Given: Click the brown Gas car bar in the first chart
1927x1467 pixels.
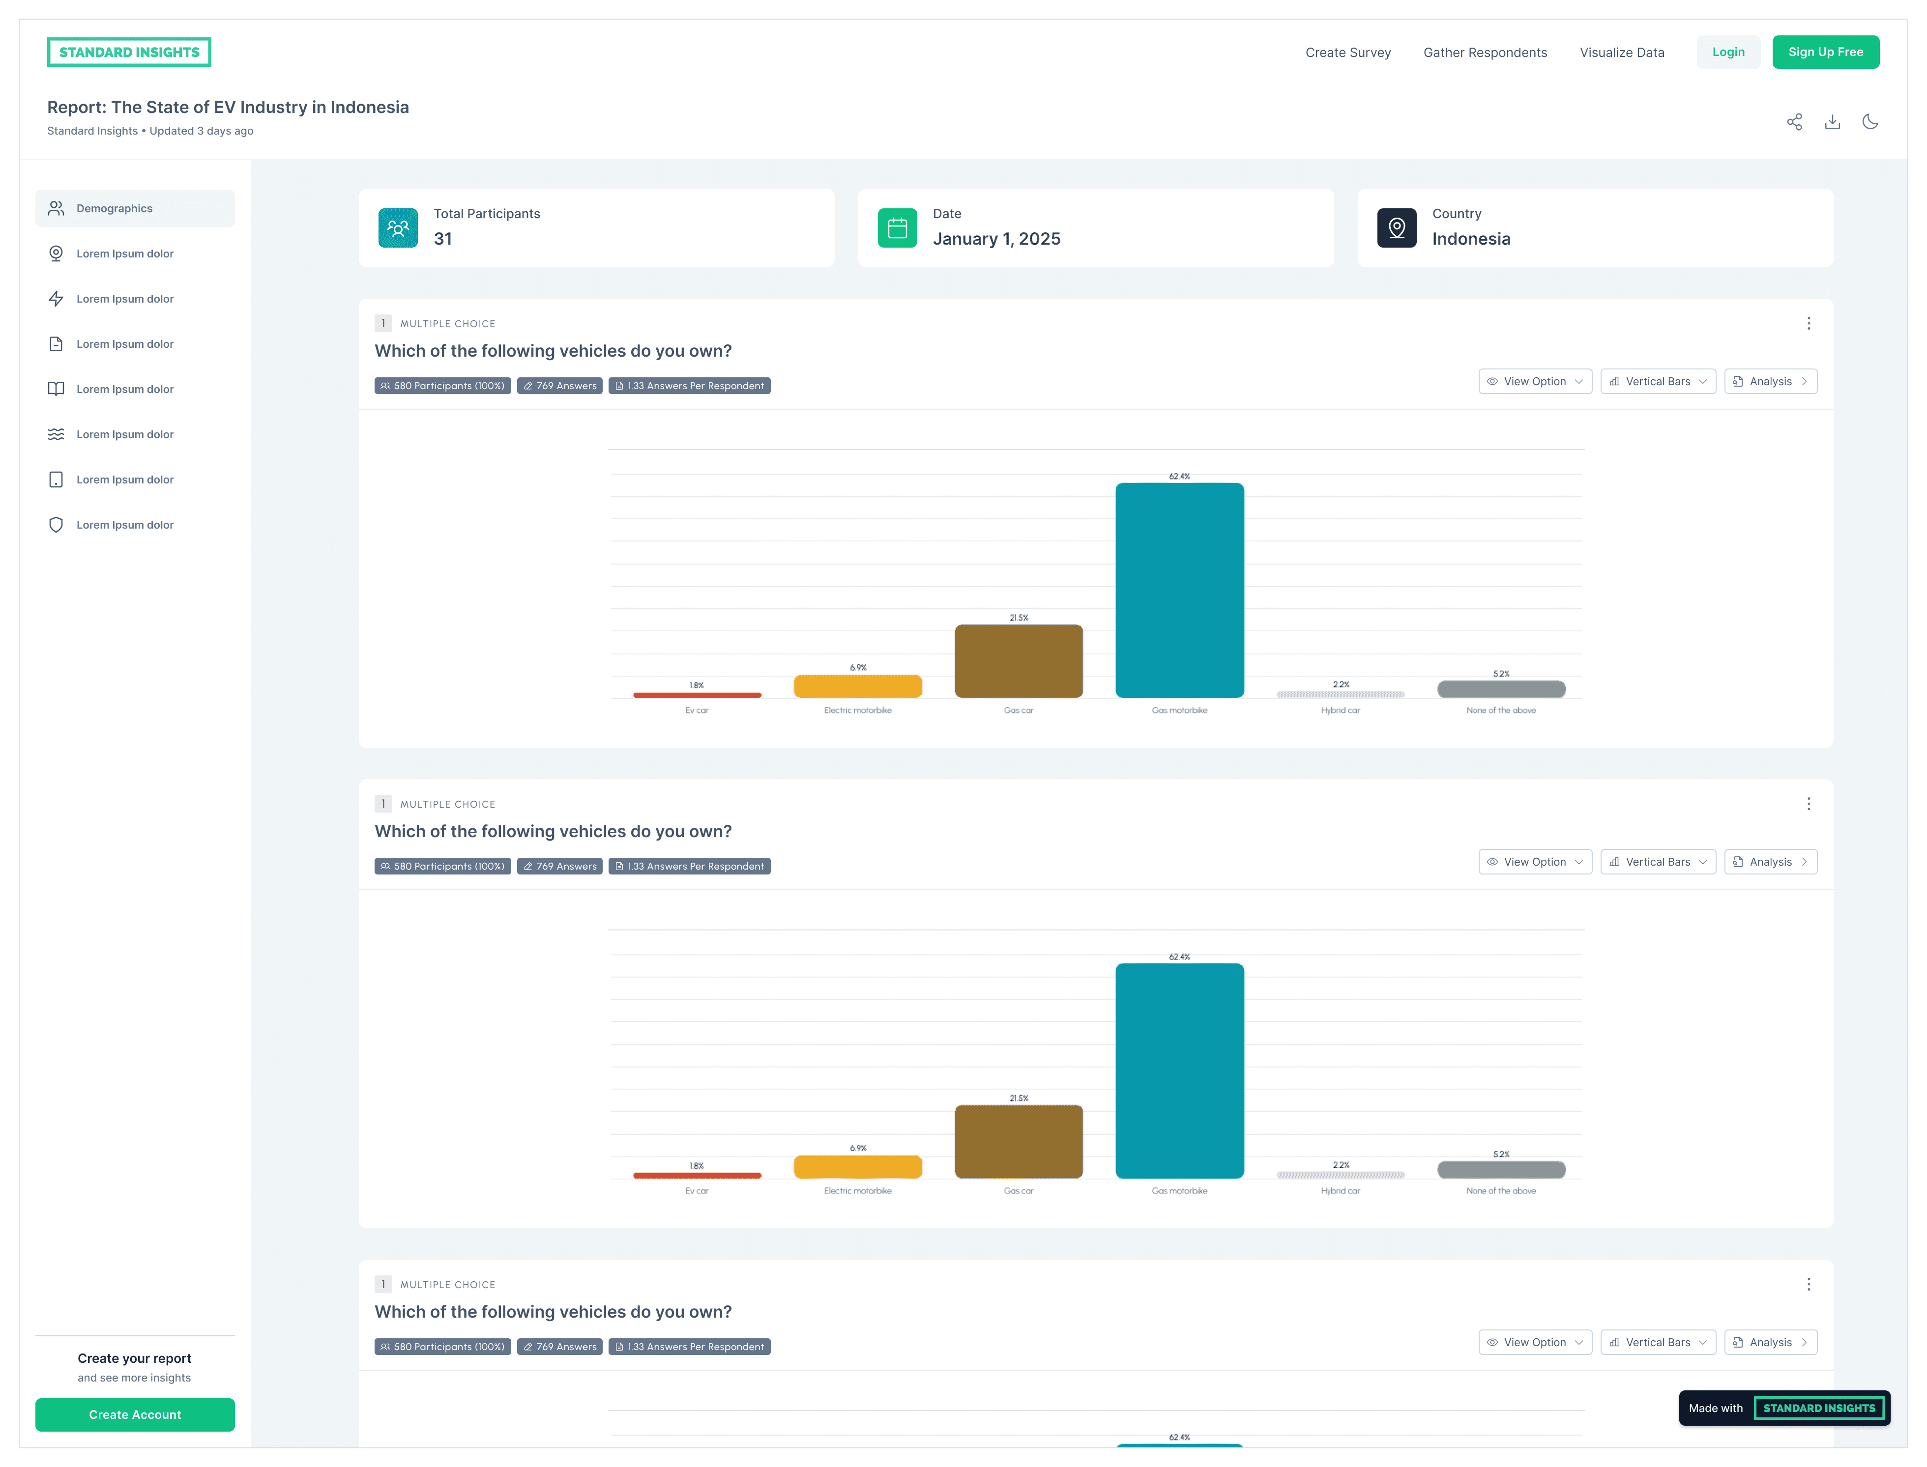Looking at the screenshot, I should point(1019,661).
